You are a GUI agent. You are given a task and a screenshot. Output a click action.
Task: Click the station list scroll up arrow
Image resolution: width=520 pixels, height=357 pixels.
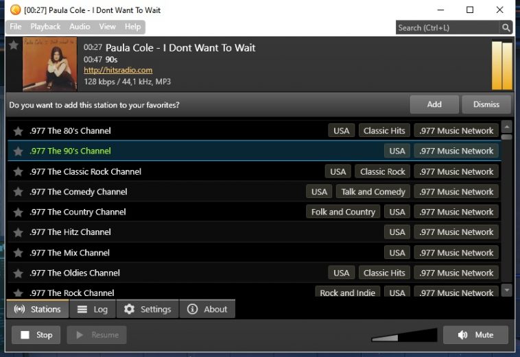click(506, 126)
